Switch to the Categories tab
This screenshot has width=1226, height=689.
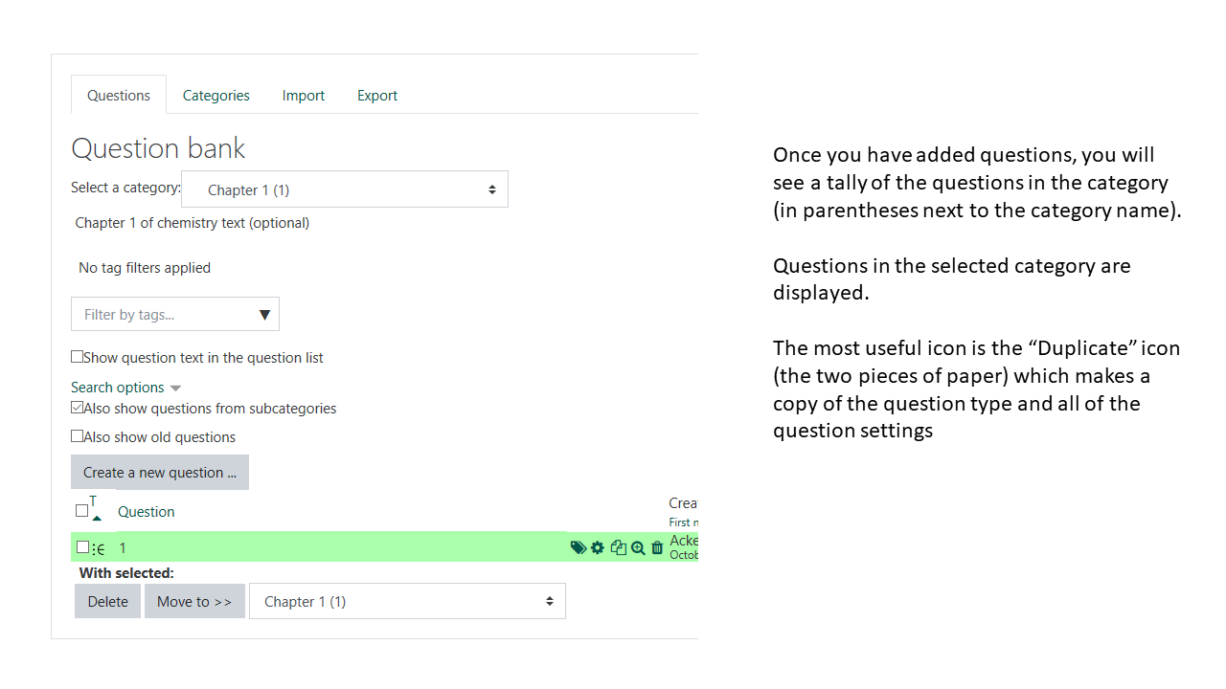tap(216, 95)
